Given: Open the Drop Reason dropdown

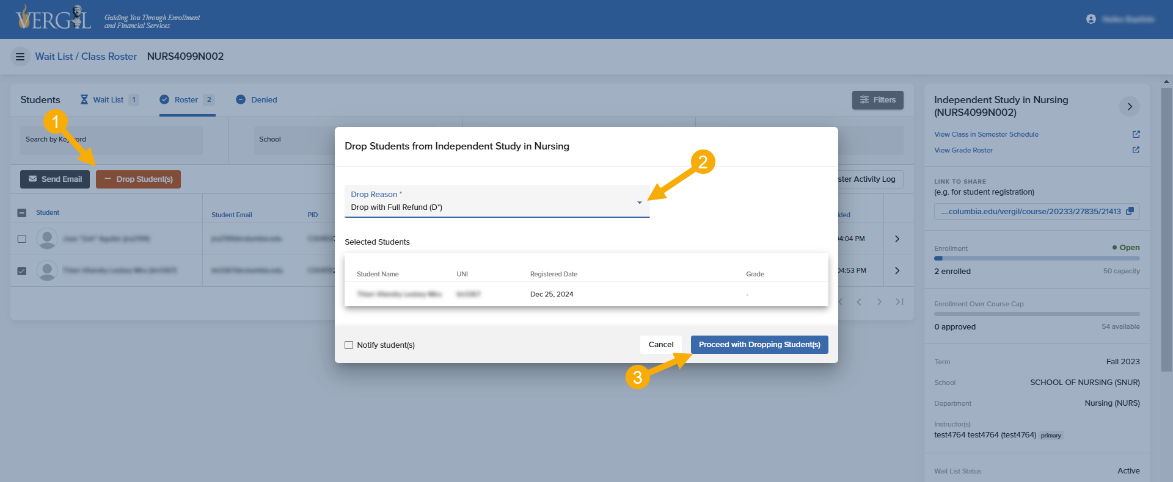Looking at the screenshot, I should click(x=497, y=201).
